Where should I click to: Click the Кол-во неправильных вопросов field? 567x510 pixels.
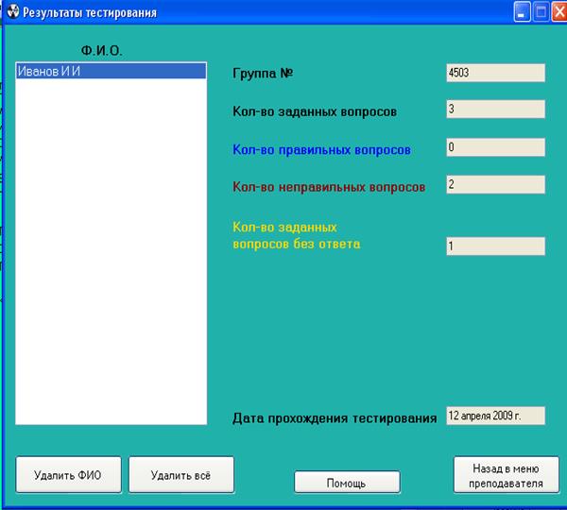tap(495, 184)
